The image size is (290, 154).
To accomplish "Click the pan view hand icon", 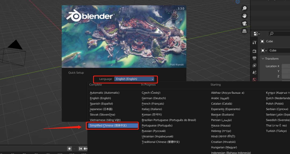I will coord(245,16).
